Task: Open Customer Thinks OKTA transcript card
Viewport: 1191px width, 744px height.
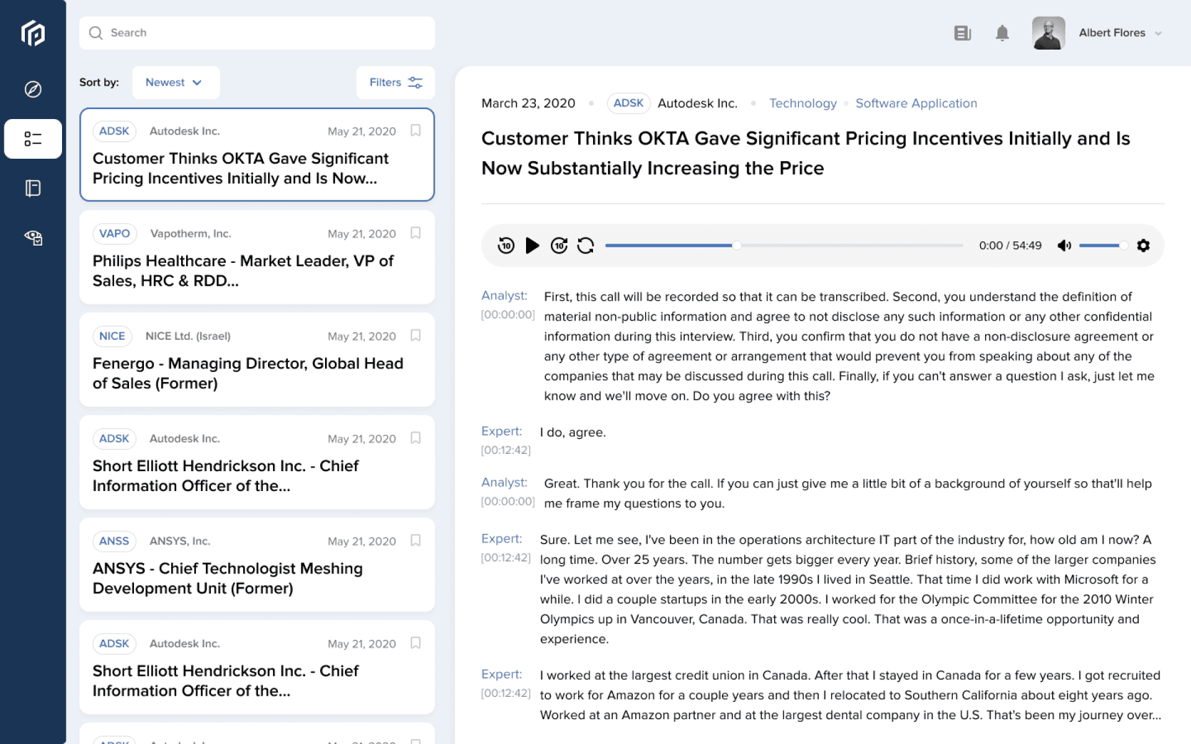Action: point(257,154)
